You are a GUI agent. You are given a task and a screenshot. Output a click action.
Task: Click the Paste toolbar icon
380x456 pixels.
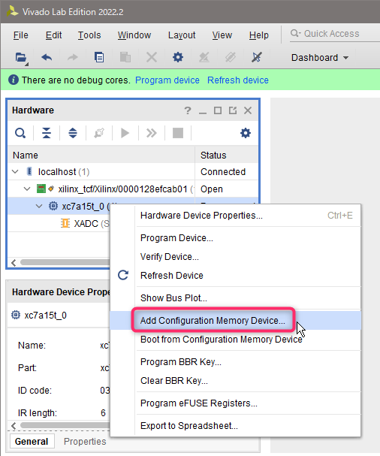click(125, 57)
